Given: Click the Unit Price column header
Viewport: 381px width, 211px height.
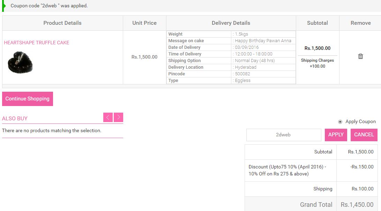Looking at the screenshot, I should tap(144, 23).
